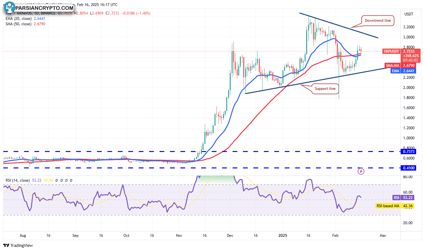Select the XRPUSDT price label on the axis
Image resolution: width=425 pixels, height=251 pixels.
click(391, 51)
